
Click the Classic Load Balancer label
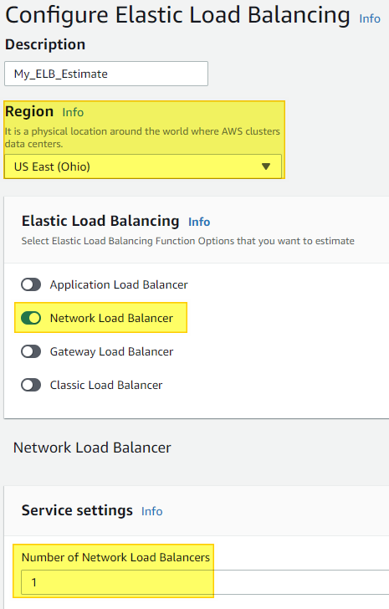click(x=106, y=385)
